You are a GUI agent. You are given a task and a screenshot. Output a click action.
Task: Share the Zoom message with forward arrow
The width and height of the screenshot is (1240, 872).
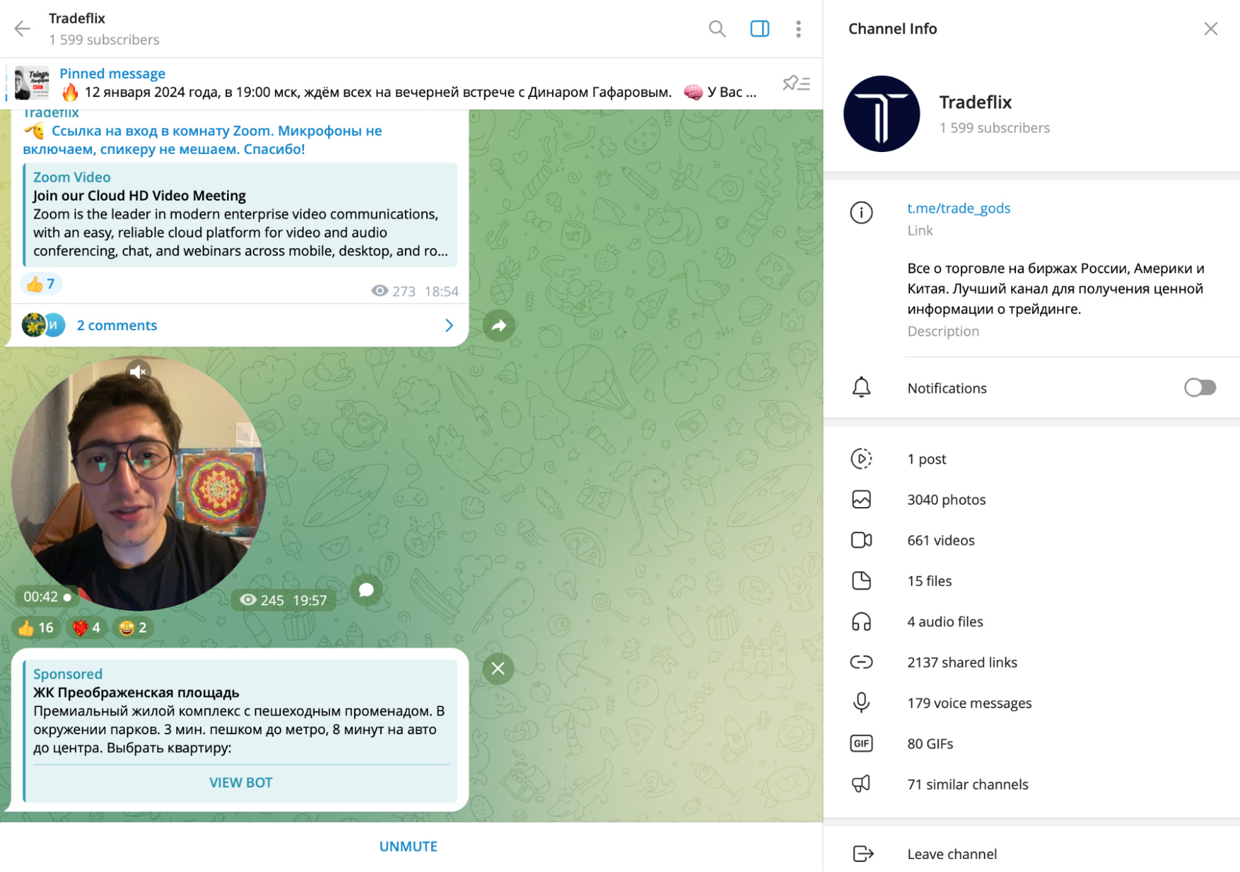coord(499,326)
